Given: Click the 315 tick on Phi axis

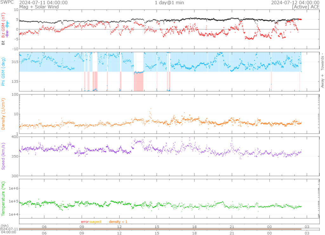Looking at the screenshot, I should point(15,62).
